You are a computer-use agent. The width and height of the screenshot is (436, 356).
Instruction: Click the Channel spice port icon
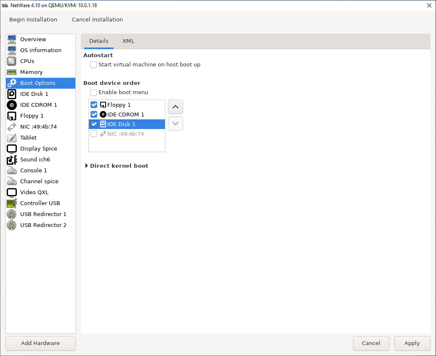(12, 181)
